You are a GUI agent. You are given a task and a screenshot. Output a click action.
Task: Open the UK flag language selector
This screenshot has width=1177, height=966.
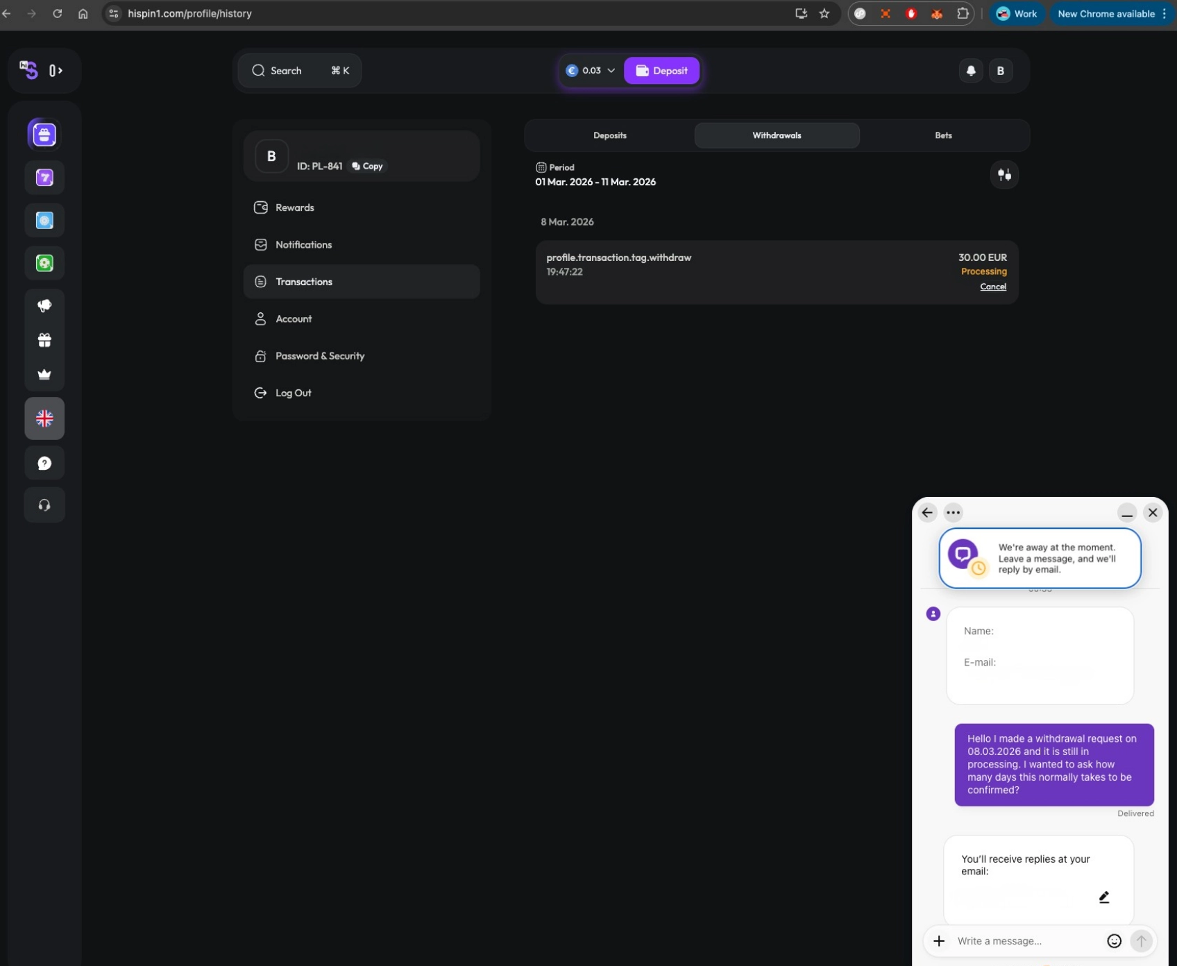tap(44, 418)
